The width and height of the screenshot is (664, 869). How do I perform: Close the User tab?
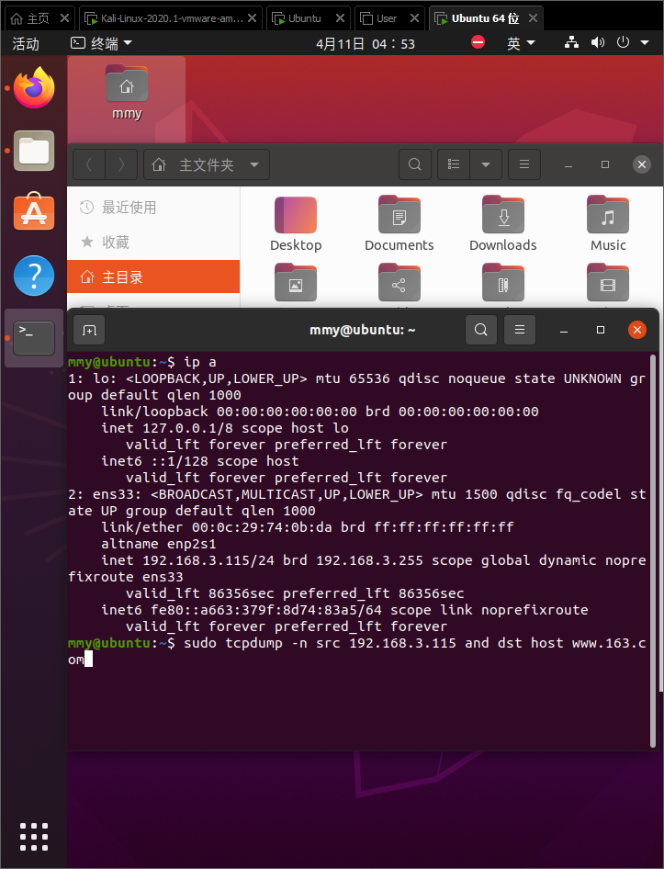click(x=414, y=18)
